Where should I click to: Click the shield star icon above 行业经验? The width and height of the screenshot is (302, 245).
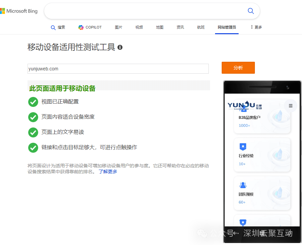(243, 147)
